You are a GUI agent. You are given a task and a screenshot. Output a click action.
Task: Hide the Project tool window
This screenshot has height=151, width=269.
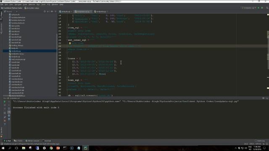coord(55,12)
